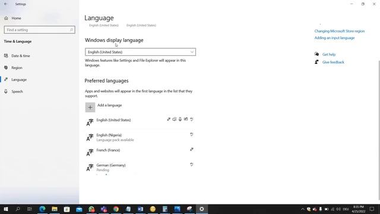
Task: Select German (Germany) pending language entry
Action: point(140,168)
